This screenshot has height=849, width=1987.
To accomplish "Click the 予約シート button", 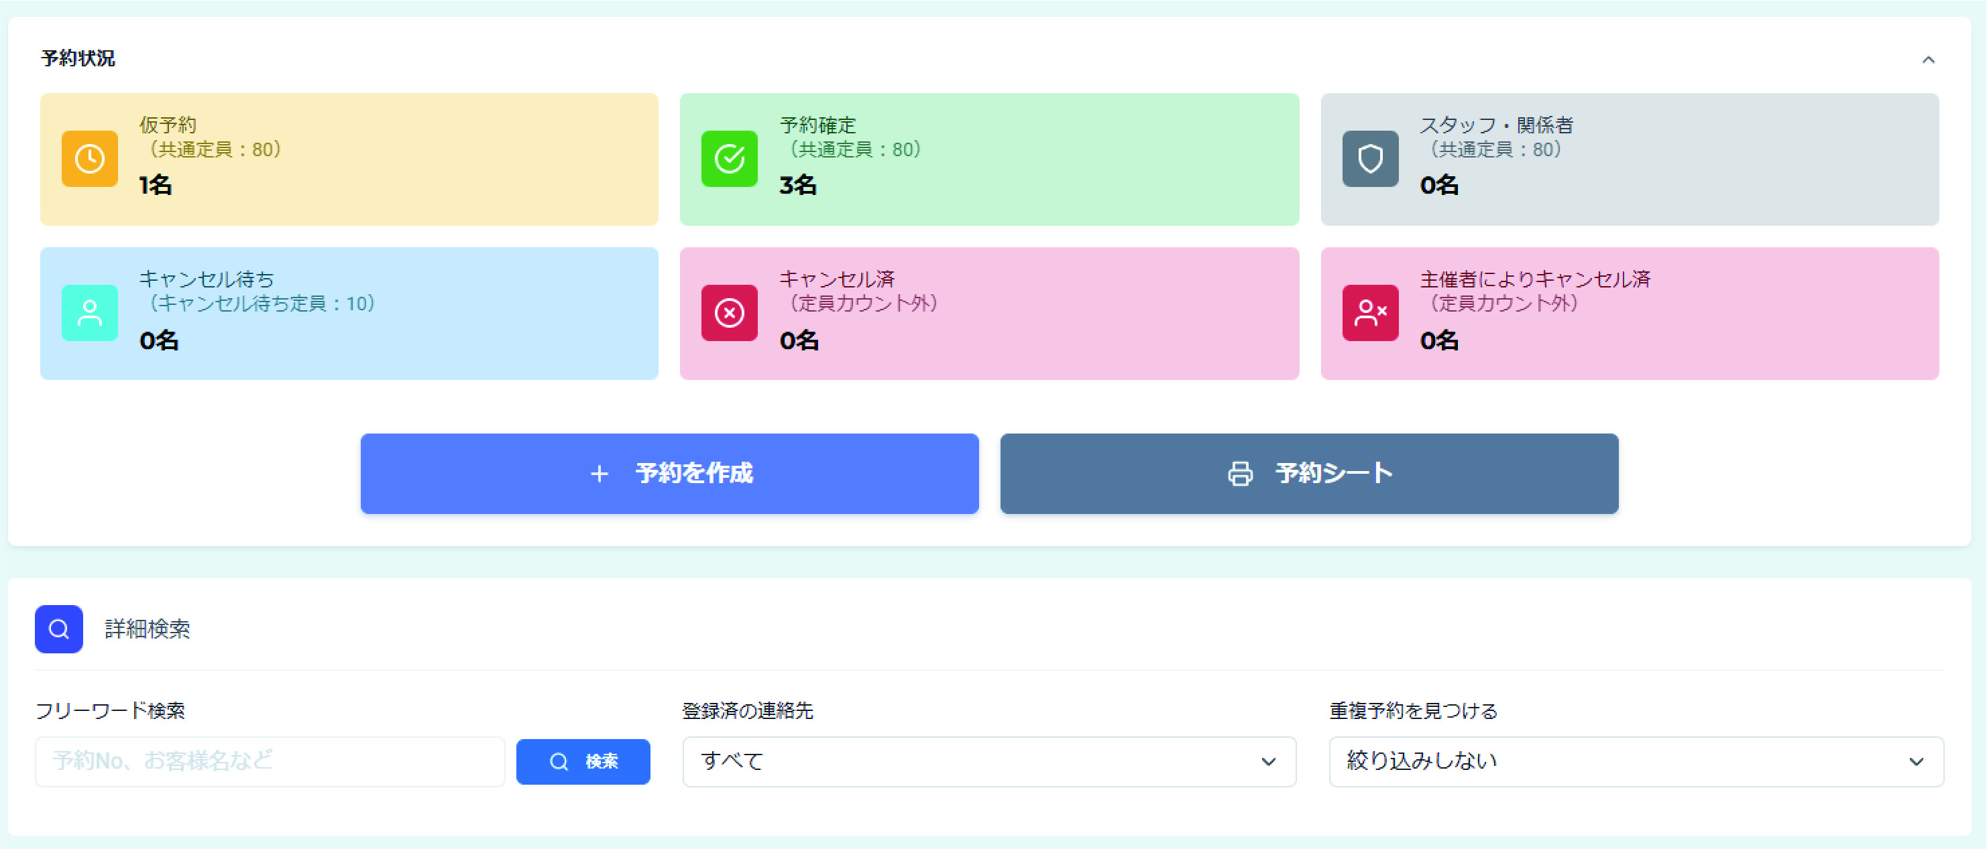I will pyautogui.click(x=1309, y=474).
